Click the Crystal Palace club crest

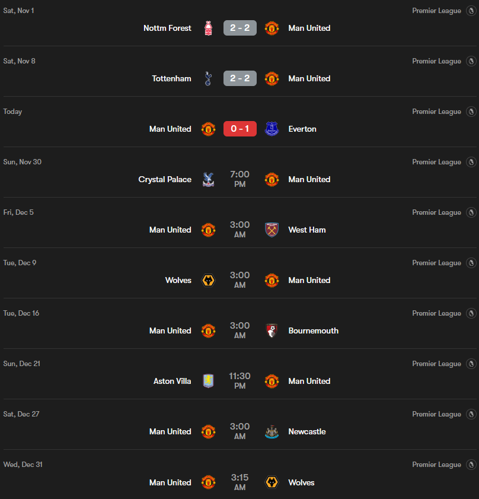coord(208,179)
